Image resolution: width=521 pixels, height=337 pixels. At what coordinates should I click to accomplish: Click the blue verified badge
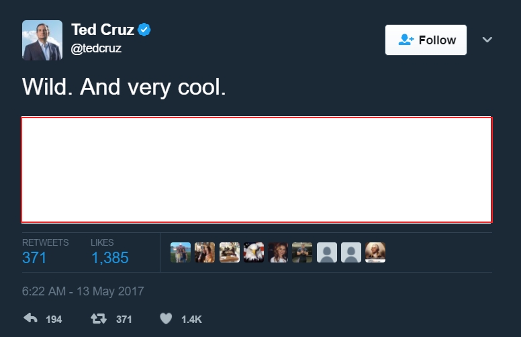click(144, 30)
